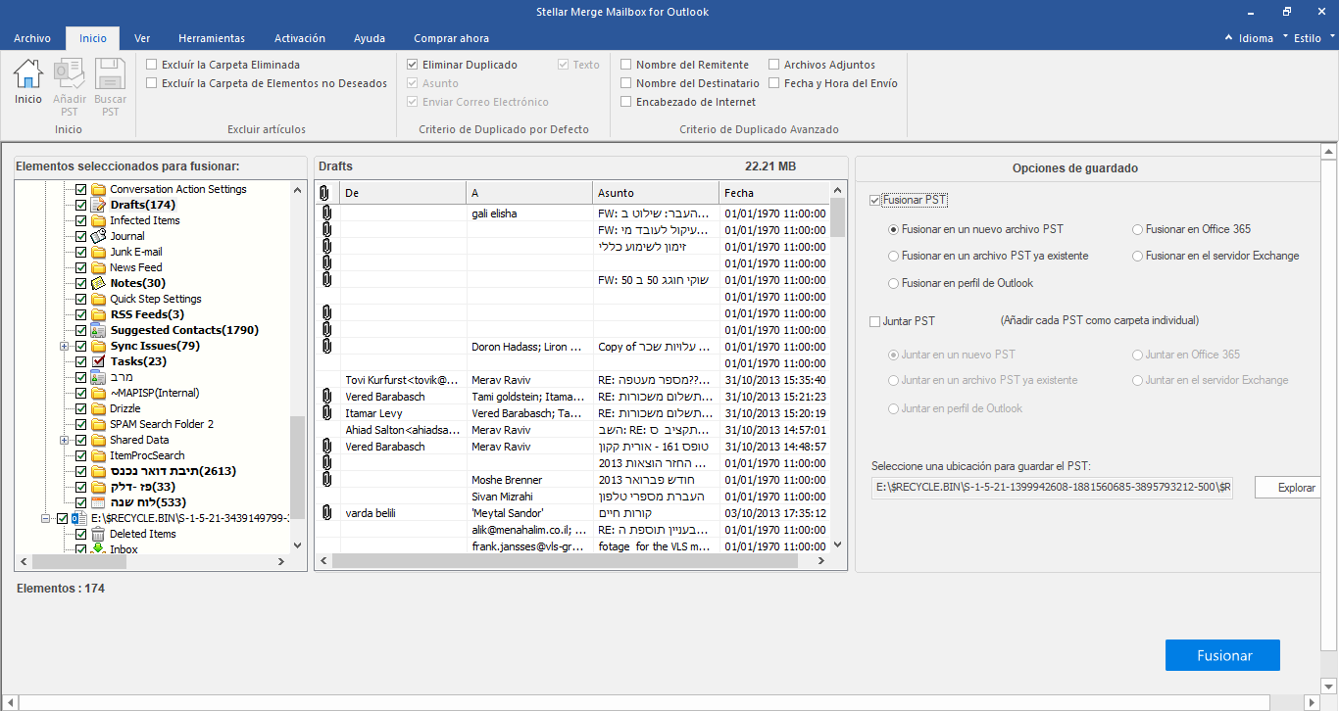
Task: Check Nombre del Remitente option
Action: [x=626, y=65]
